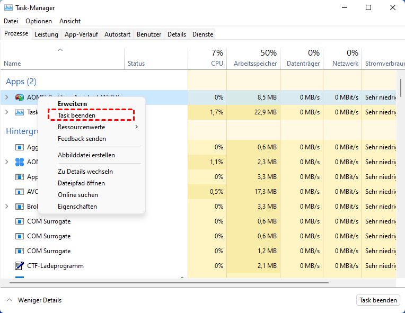Sort by the Arbeitsspeicher column header

coord(253,59)
